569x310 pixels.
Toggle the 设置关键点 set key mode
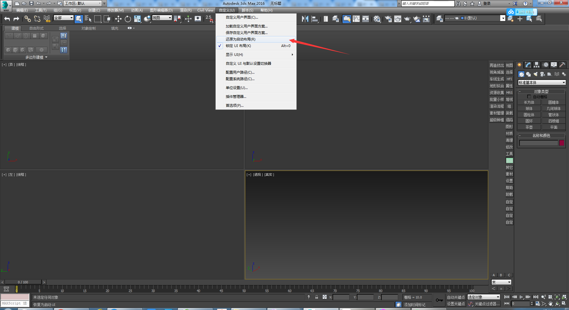(x=456, y=304)
